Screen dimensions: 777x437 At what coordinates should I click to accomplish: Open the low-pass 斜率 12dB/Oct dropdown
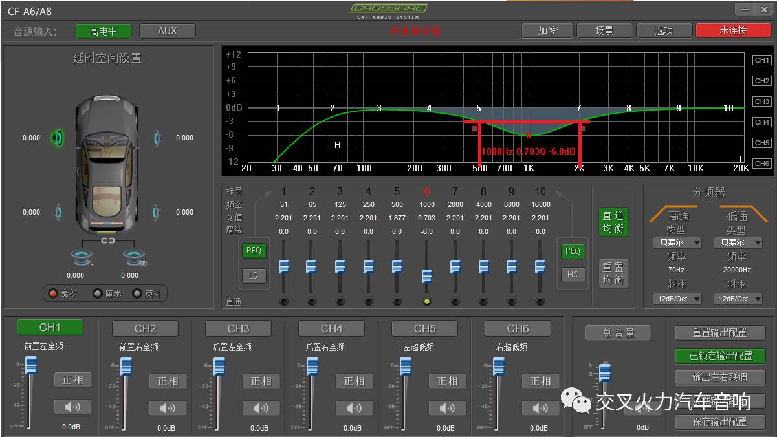(737, 299)
